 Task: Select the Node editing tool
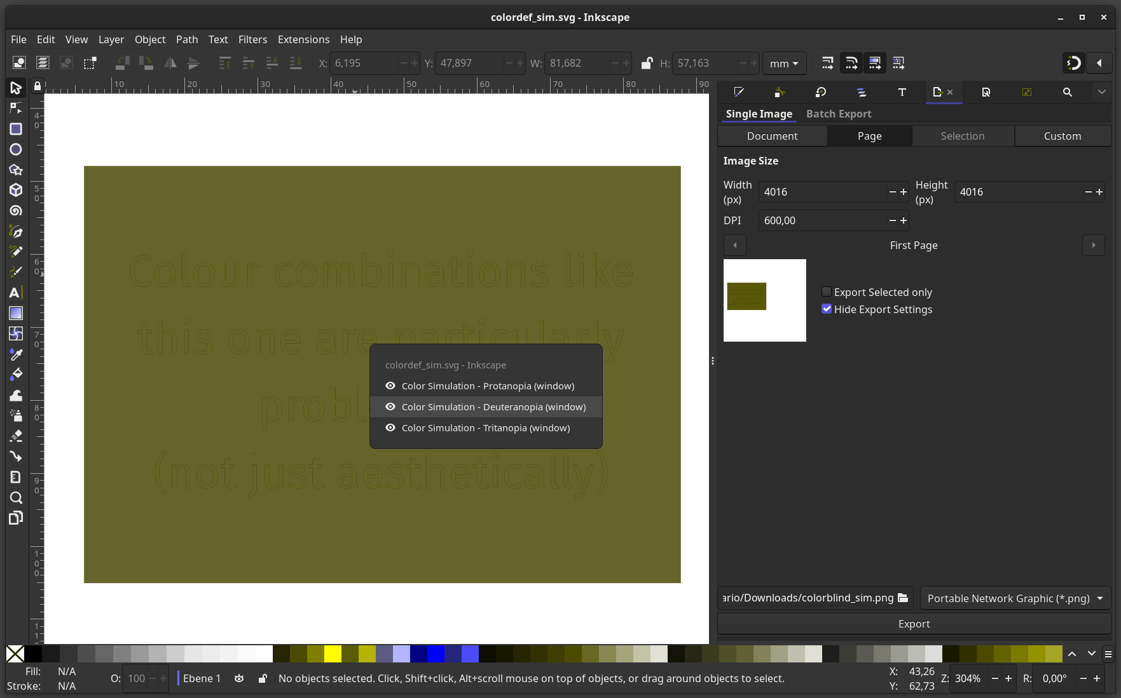point(16,109)
